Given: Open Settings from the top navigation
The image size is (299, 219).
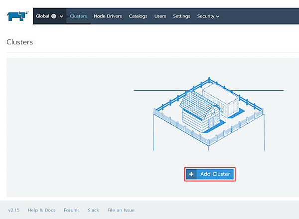Looking at the screenshot, I should point(181,16).
